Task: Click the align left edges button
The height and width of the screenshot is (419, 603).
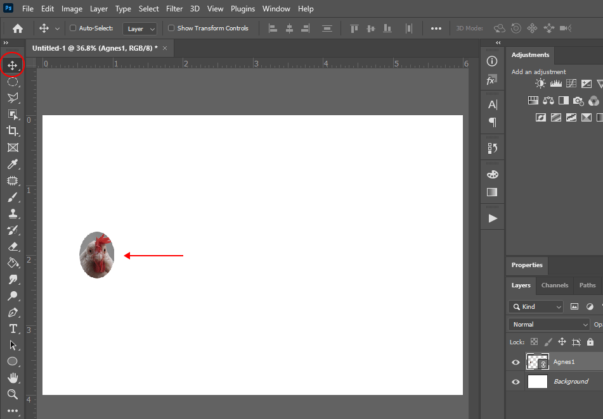Action: click(272, 28)
